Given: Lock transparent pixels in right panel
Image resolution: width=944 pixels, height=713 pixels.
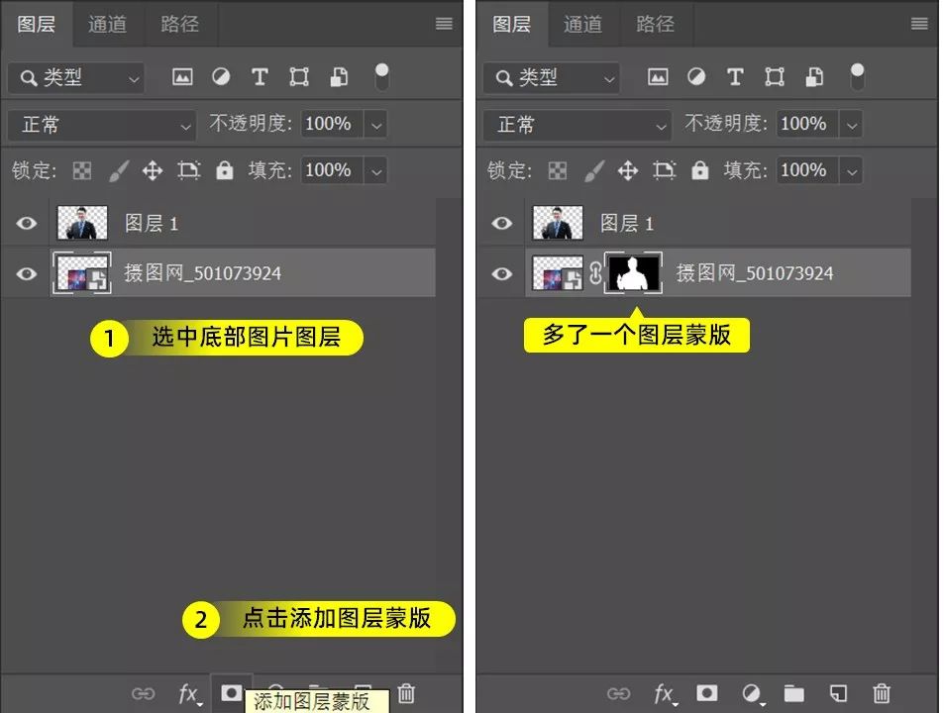Looking at the screenshot, I should (x=558, y=171).
